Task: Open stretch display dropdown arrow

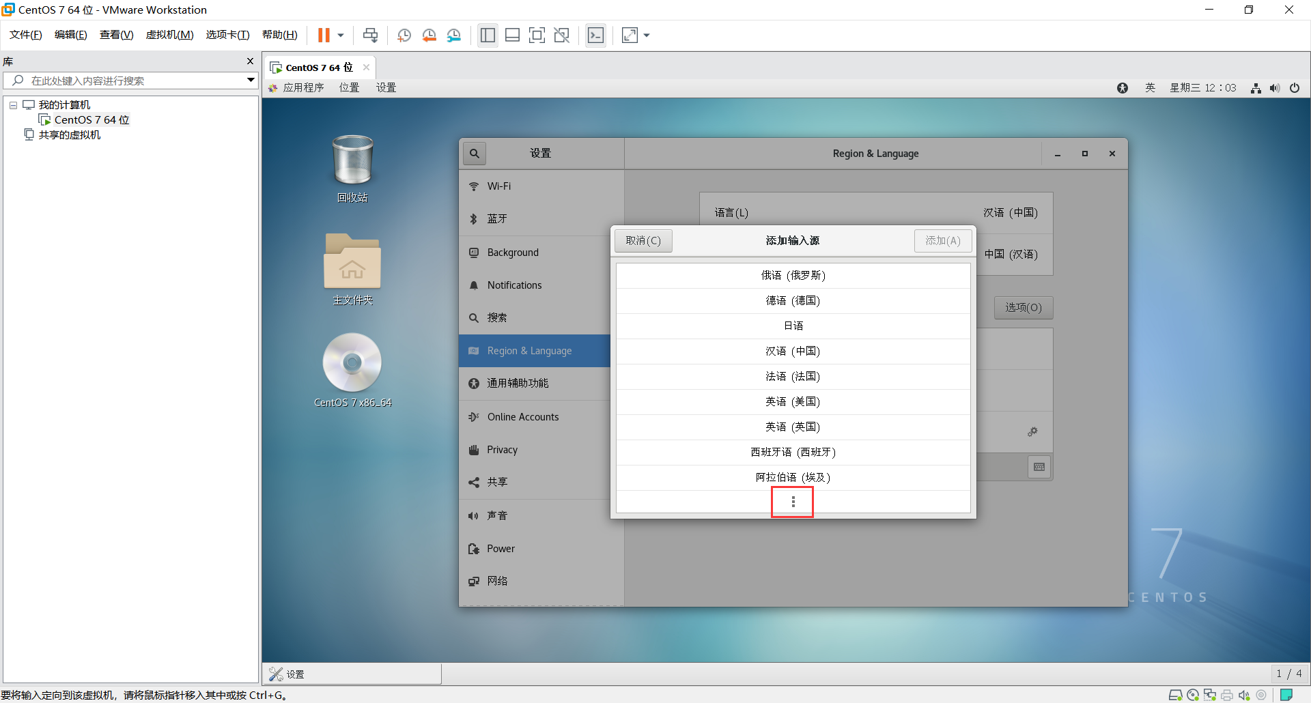Action: pos(647,35)
